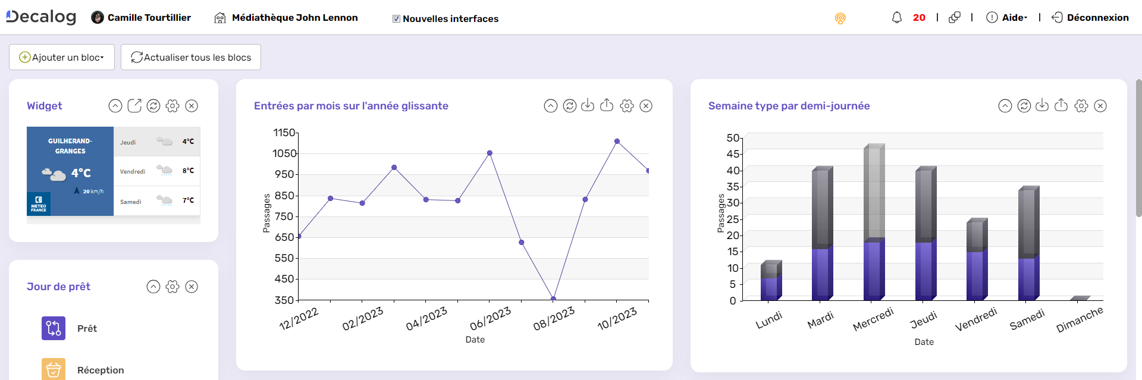This screenshot has height=380, width=1142.
Task: Download the Entrées par mois chart
Action: pos(588,106)
